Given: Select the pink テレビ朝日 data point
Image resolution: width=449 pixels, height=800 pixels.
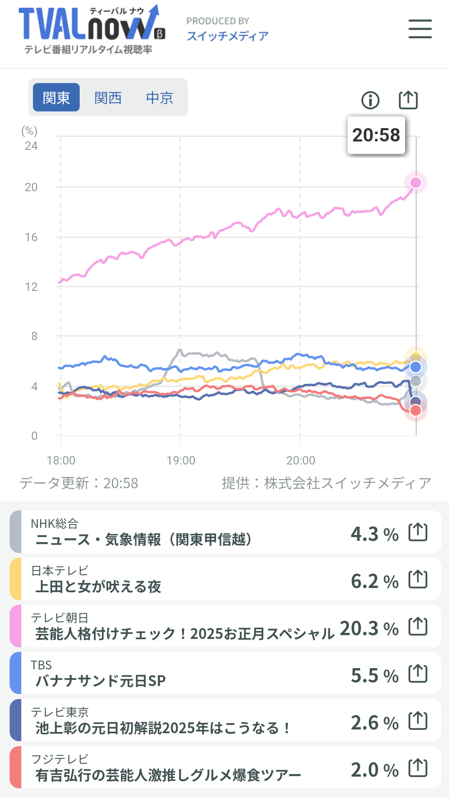Looking at the screenshot, I should point(416,183).
